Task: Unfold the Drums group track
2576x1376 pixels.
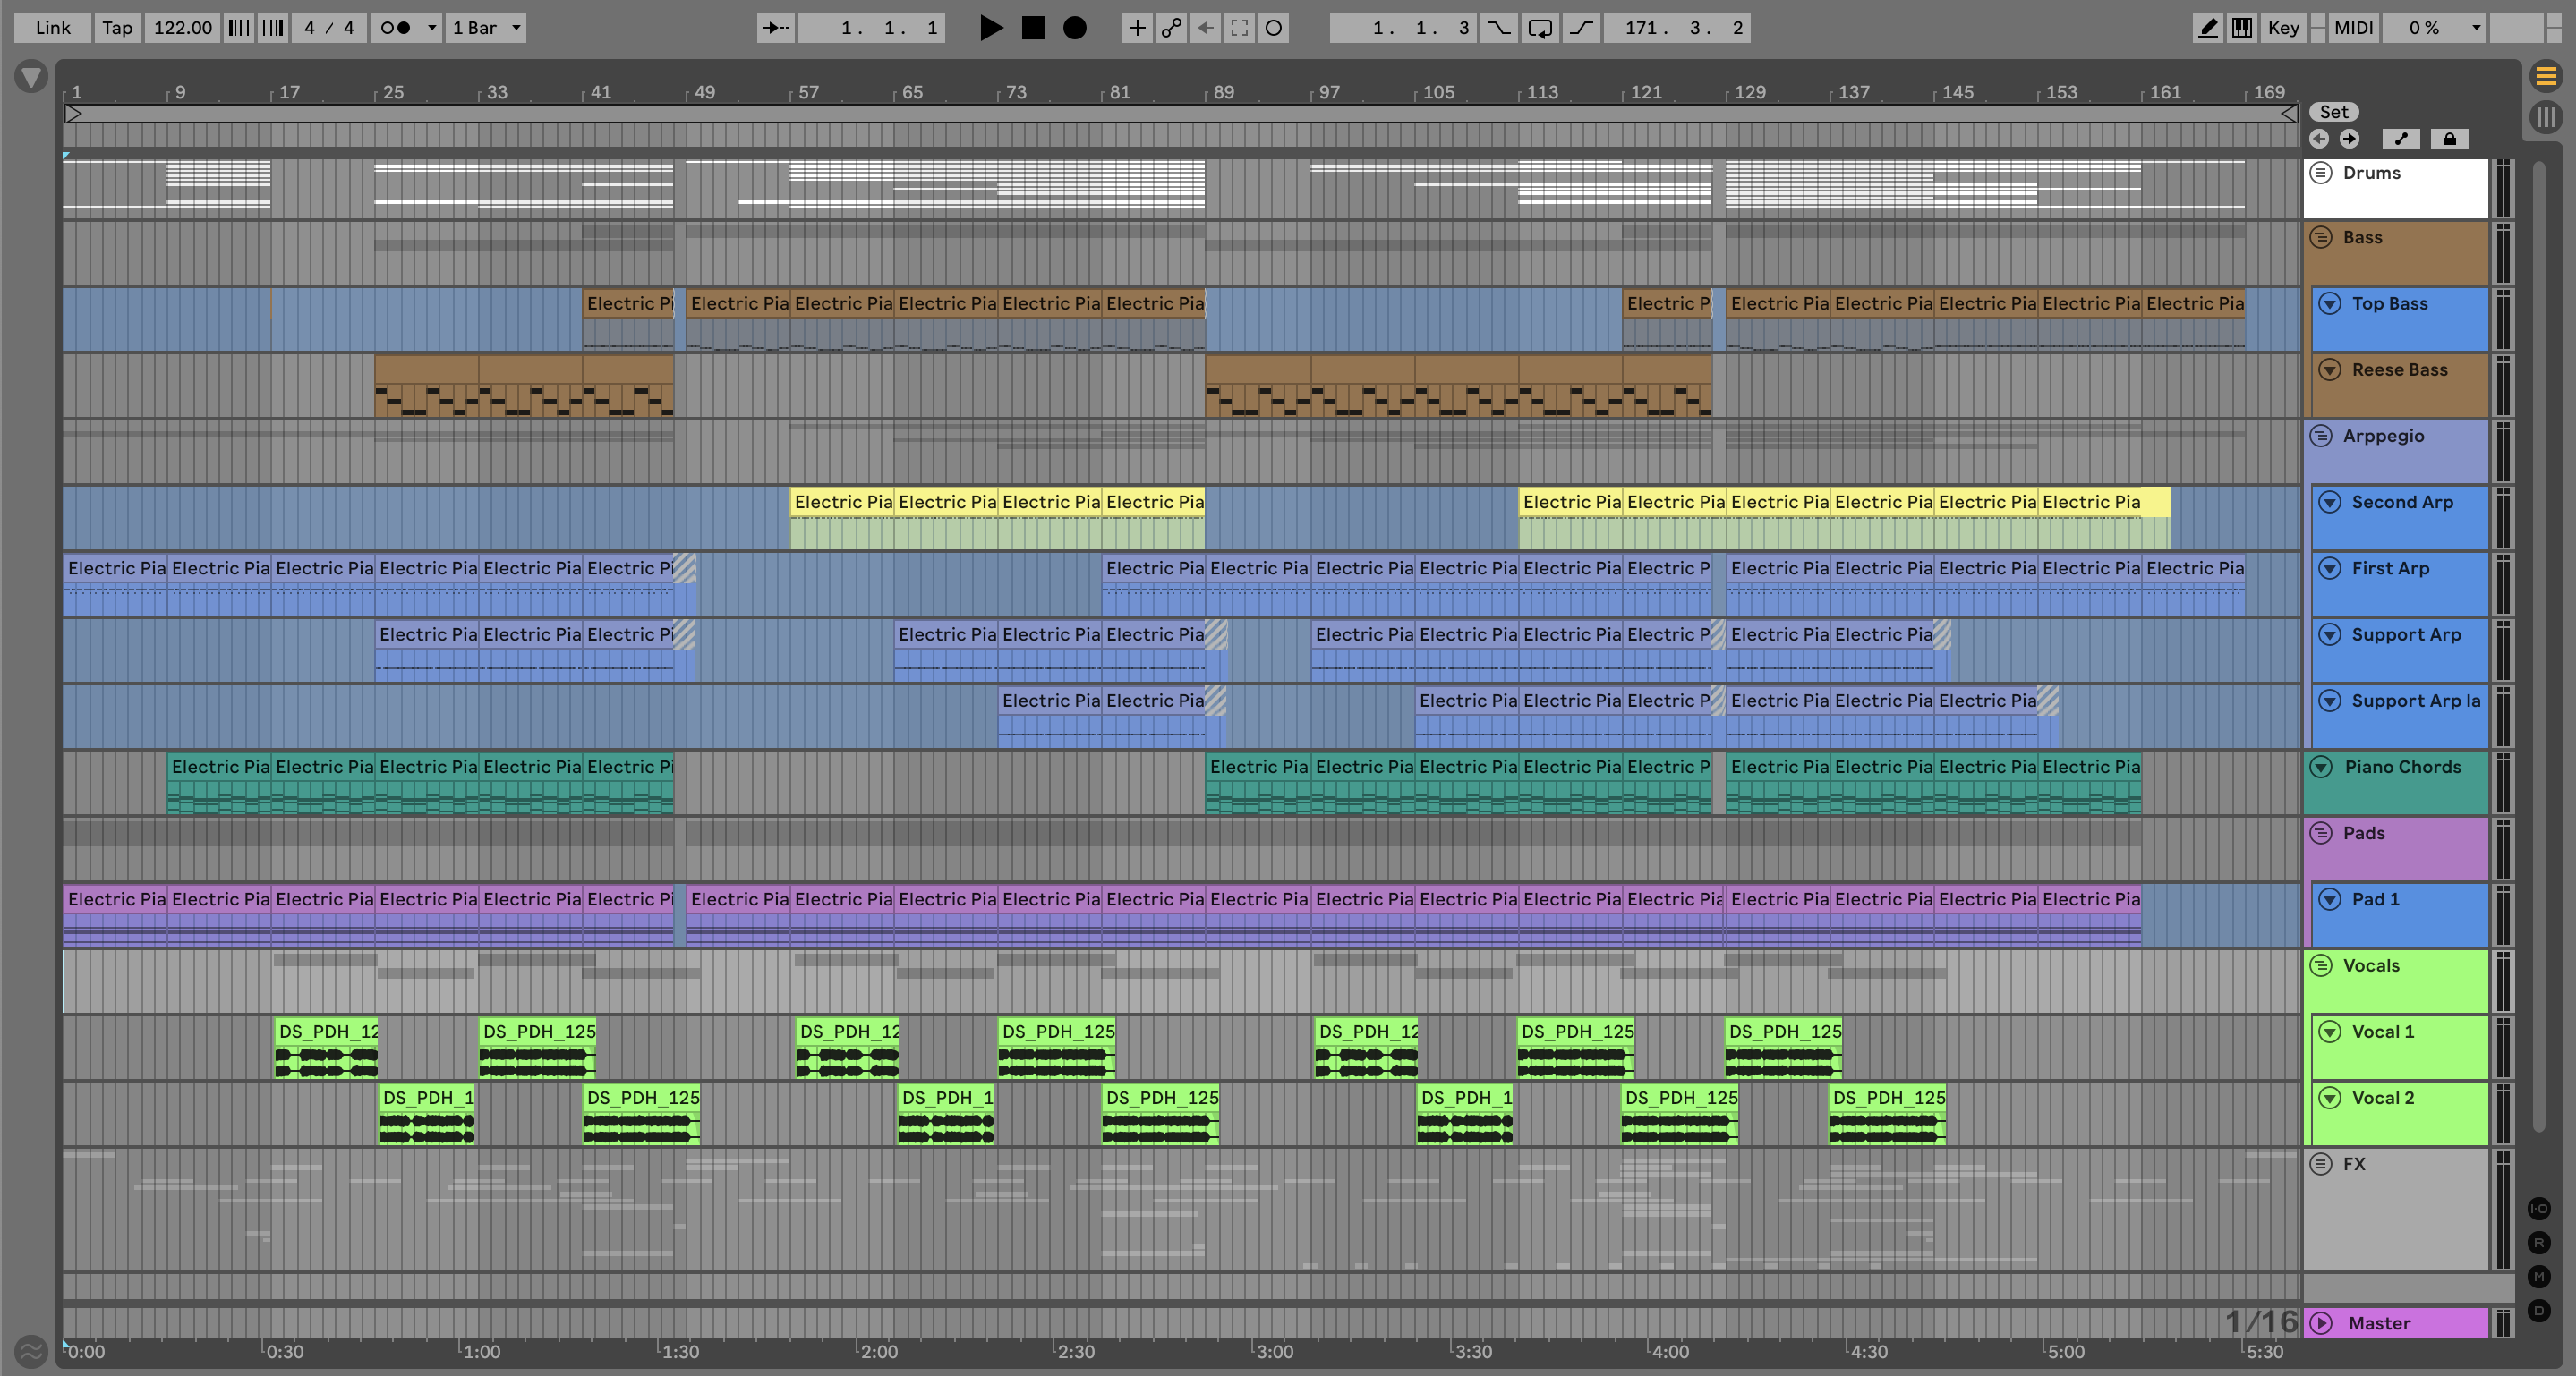Action: point(2321,173)
